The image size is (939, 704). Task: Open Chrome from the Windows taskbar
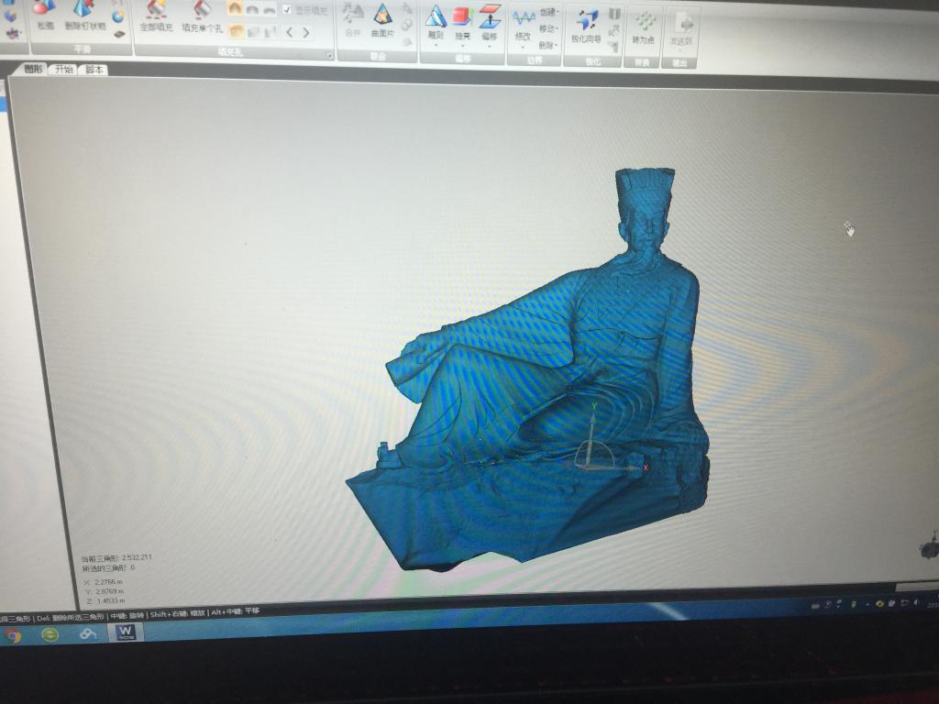click(x=13, y=635)
